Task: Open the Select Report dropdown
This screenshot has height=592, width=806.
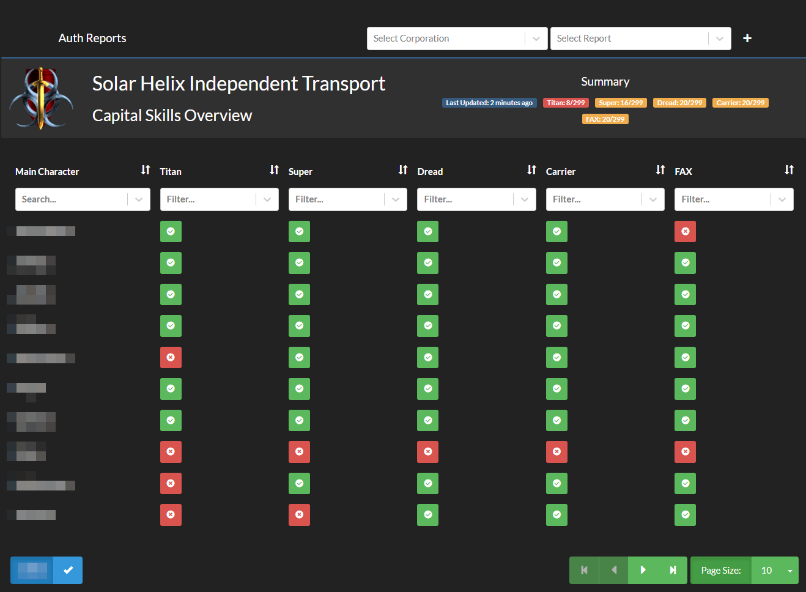Action: pyautogui.click(x=640, y=39)
